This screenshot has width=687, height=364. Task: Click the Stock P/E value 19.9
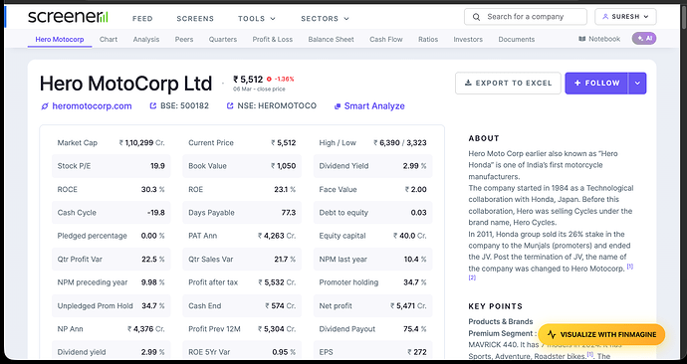[x=157, y=166]
